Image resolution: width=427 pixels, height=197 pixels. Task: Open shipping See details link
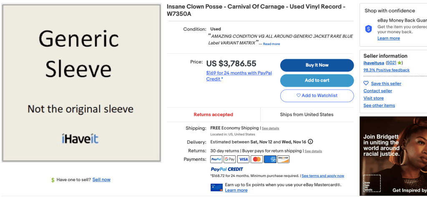(270, 128)
